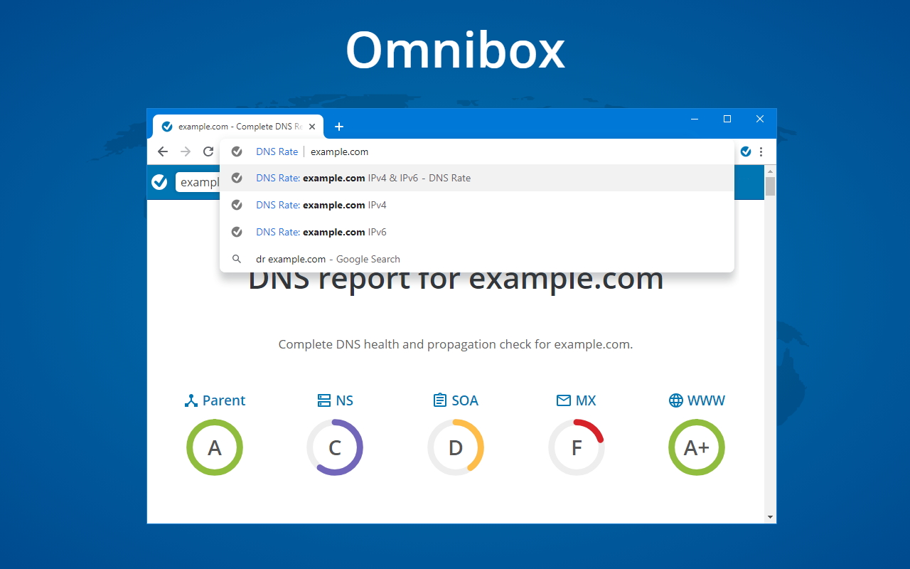Click the DNS Rate logo on the page header
Viewport: 910px width, 569px height.
[x=159, y=182]
